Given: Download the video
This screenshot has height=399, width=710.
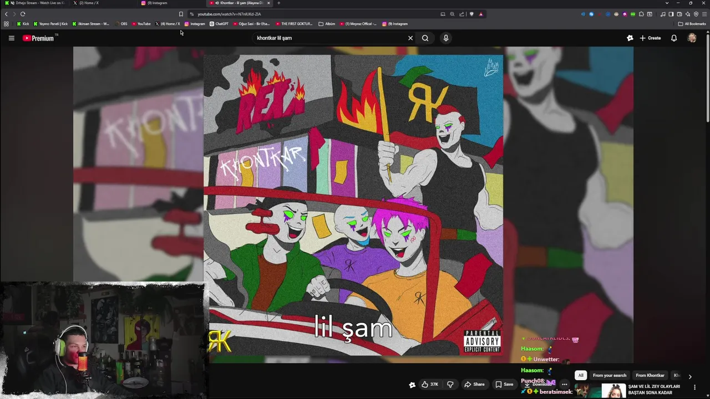Looking at the screenshot, I should click(538, 385).
